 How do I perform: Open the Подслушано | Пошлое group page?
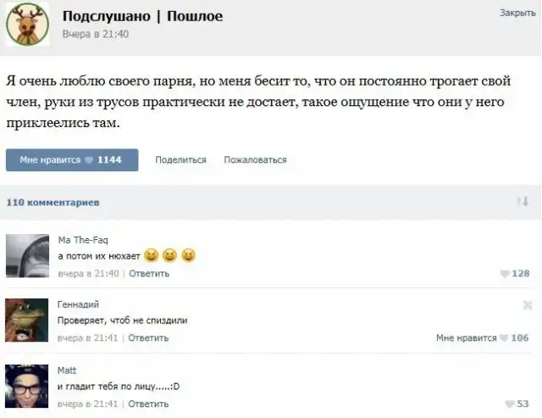[x=143, y=16]
